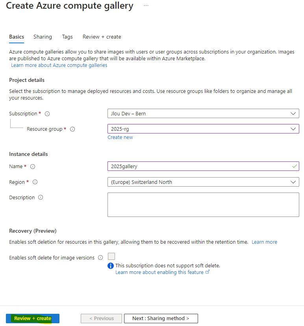Image resolution: width=304 pixels, height=326 pixels.
Task: Show info tooltip for Name field
Action: click(33, 167)
